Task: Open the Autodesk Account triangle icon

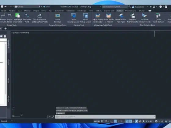Action: point(154,7)
